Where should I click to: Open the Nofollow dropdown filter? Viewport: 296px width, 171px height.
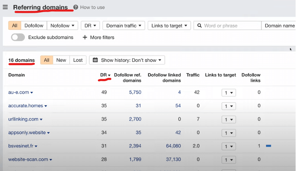coord(63,25)
